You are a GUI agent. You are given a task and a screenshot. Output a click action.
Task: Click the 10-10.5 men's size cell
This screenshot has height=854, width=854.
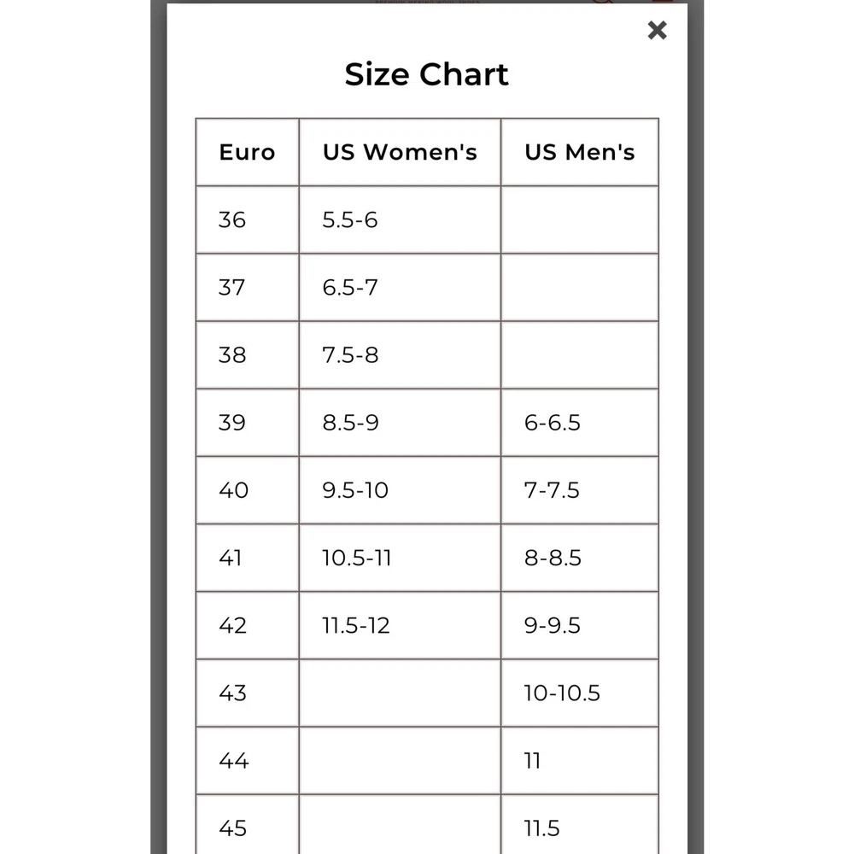coord(580,693)
